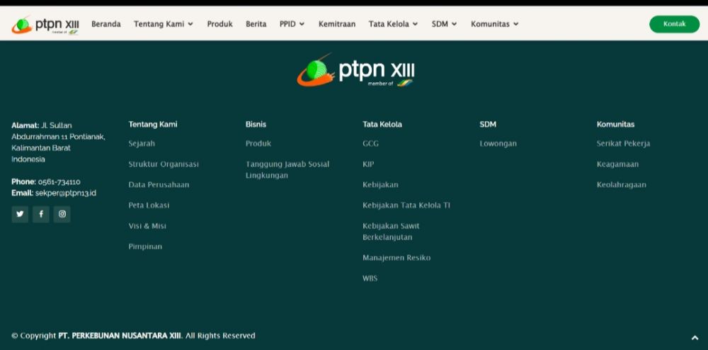This screenshot has height=350, width=708.
Task: Click the PTPN XIII logo in navbar
Action: 45,24
